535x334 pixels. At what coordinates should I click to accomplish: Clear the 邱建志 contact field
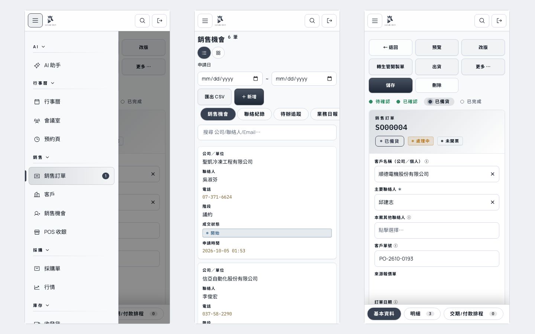[x=492, y=202]
